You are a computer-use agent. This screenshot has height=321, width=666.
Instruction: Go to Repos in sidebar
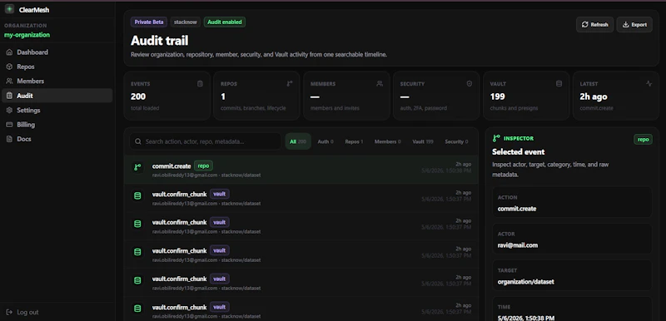[57, 67]
